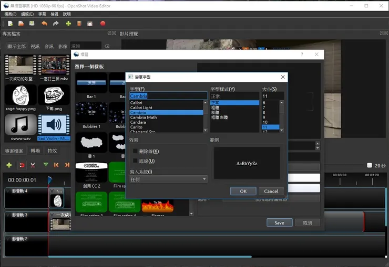Expand the 影音軌 3 track arrow
Screen dimensions: 389x267
7,215
